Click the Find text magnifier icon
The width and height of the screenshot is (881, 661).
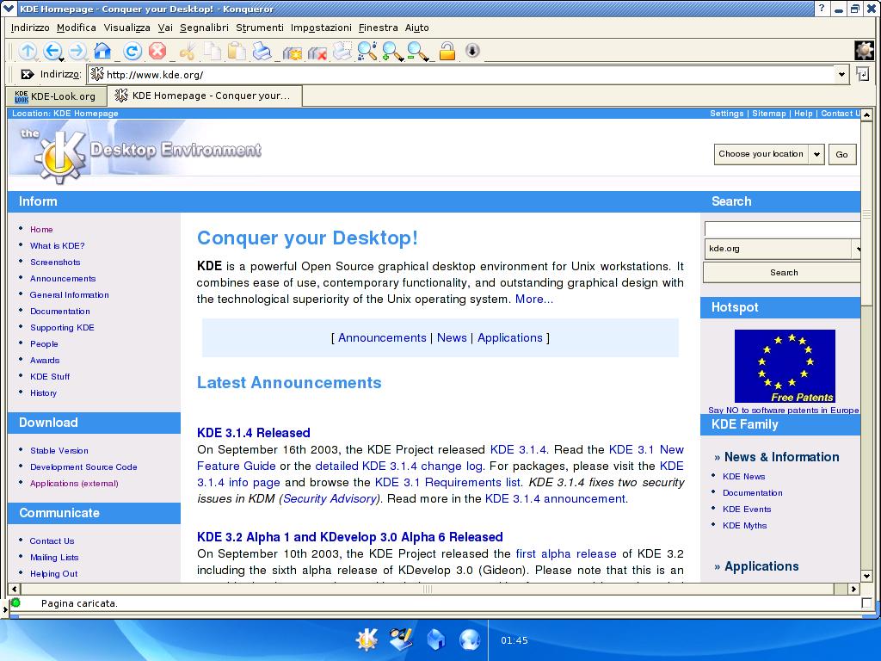(367, 51)
